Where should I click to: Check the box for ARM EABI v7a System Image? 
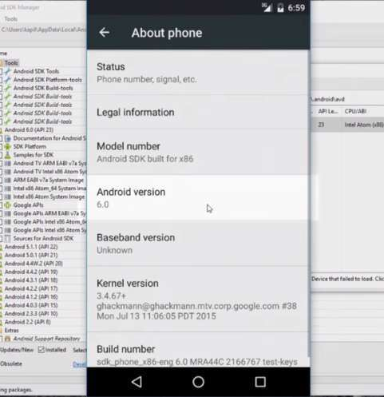1,180
